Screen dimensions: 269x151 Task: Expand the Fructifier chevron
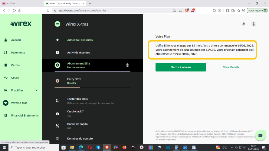point(36,90)
